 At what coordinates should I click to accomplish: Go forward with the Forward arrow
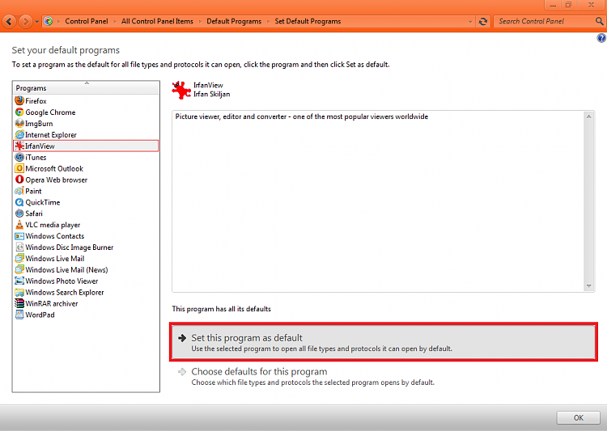(26, 21)
